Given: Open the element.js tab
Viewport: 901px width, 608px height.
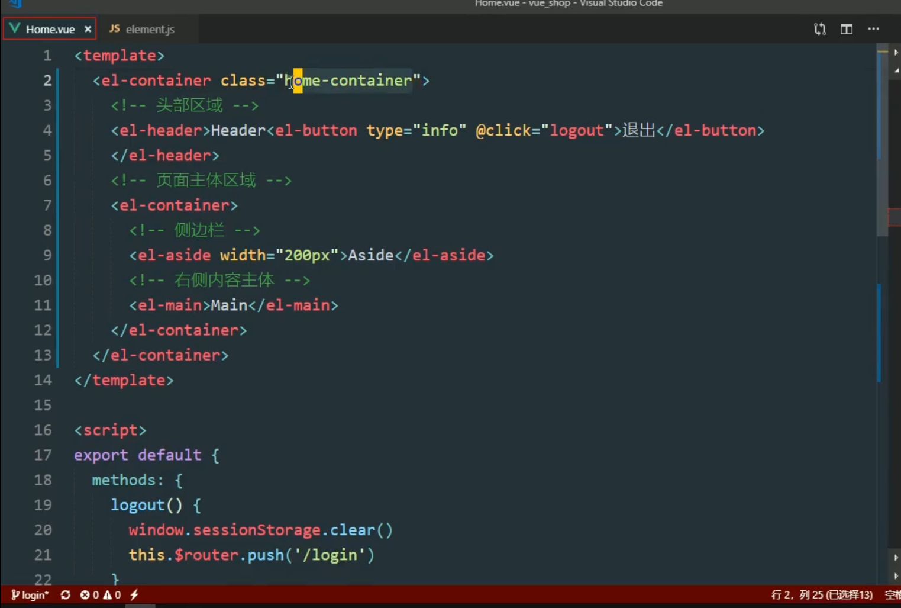Looking at the screenshot, I should (x=150, y=29).
